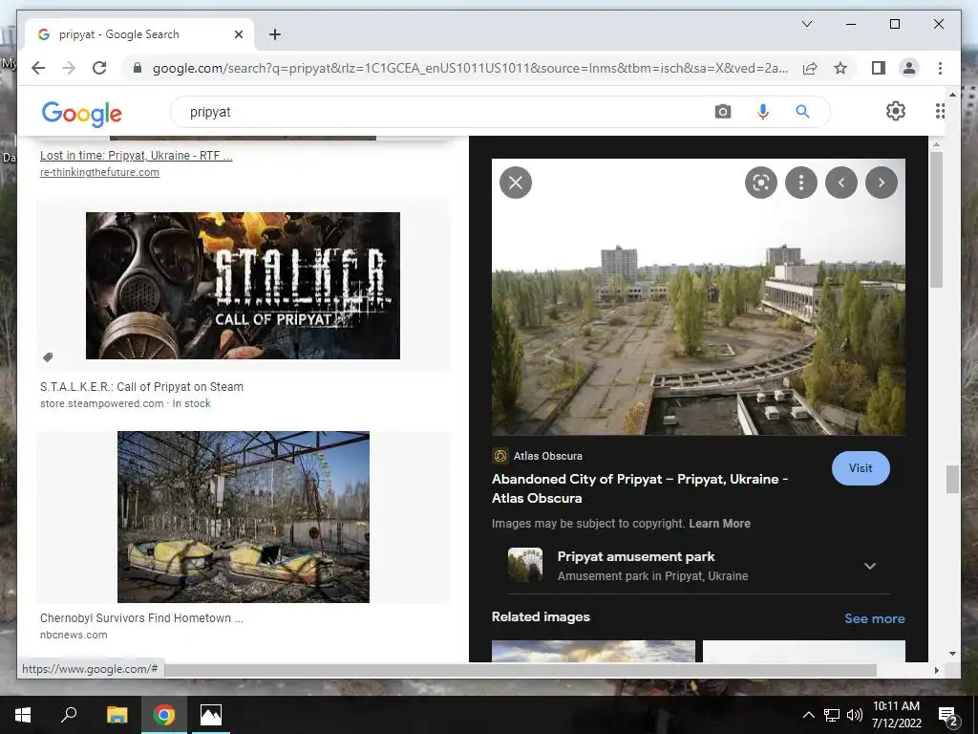Viewport: 978px width, 734px height.
Task: Click the Atlas Obscura source name
Action: tap(547, 456)
